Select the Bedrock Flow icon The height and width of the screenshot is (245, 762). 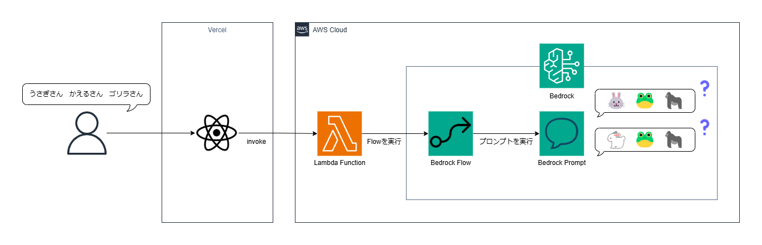click(450, 133)
